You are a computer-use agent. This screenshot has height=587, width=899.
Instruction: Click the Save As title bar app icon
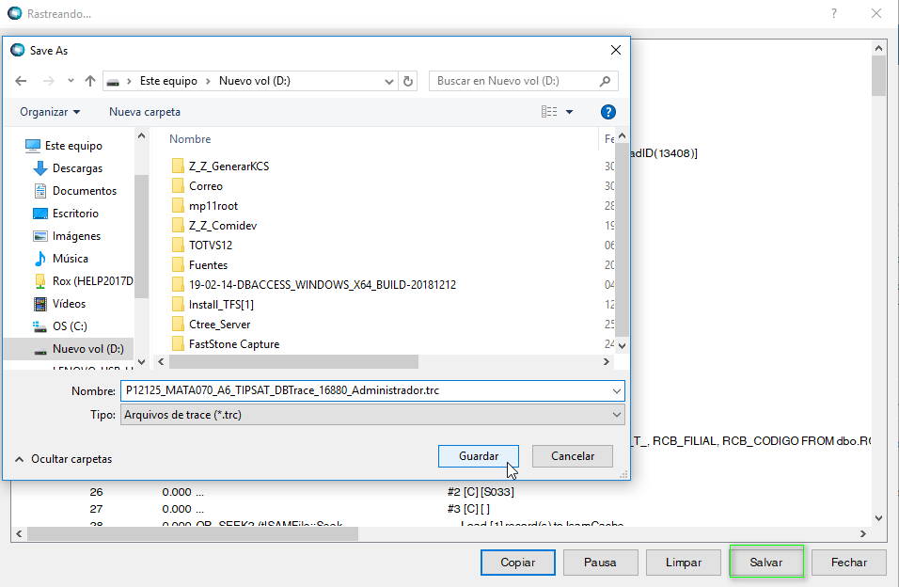click(x=18, y=51)
